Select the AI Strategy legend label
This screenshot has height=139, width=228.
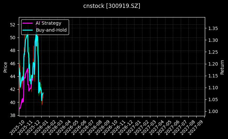pos(49,23)
